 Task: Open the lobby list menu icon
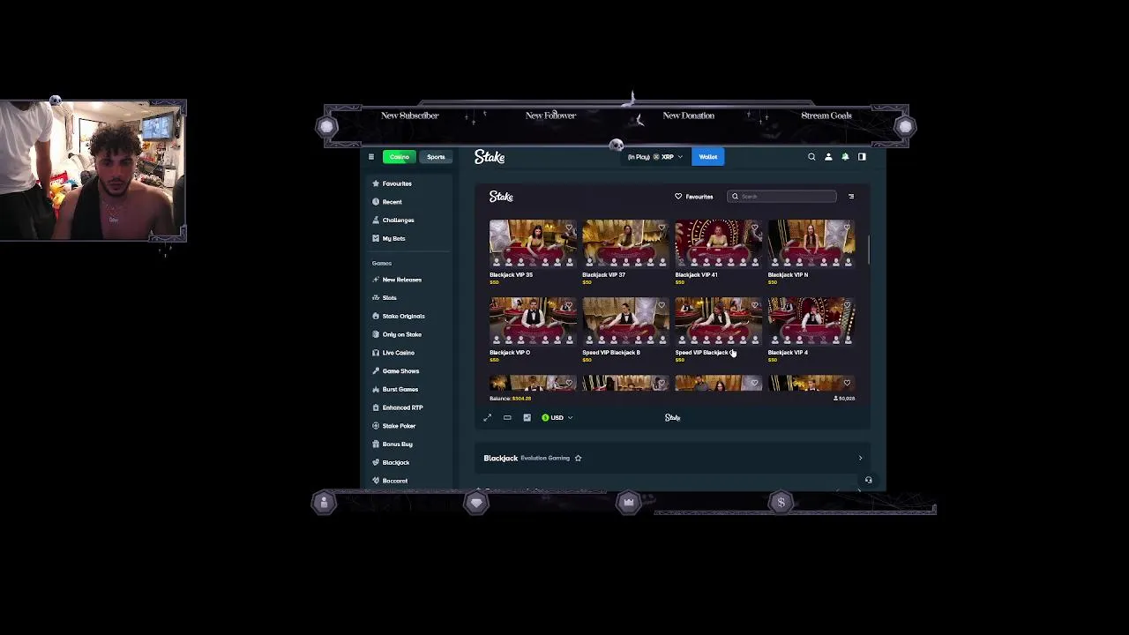[x=851, y=197]
